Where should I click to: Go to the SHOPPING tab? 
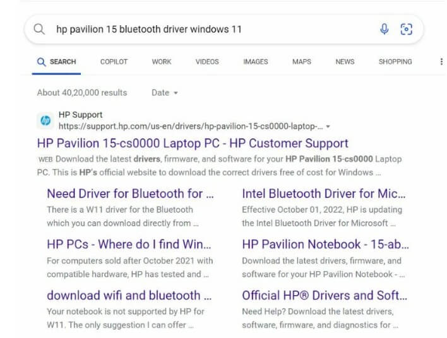click(x=395, y=62)
